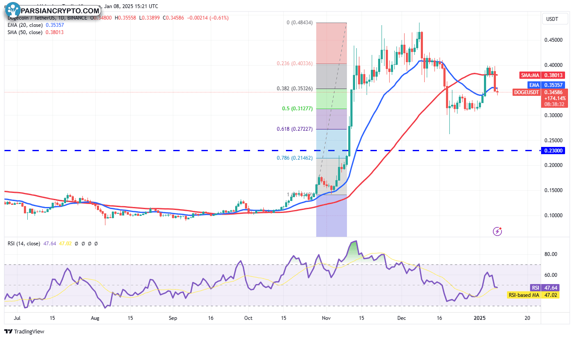Click the Nov label on the time axis
Screen dimensions: 574x339
tap(326, 318)
